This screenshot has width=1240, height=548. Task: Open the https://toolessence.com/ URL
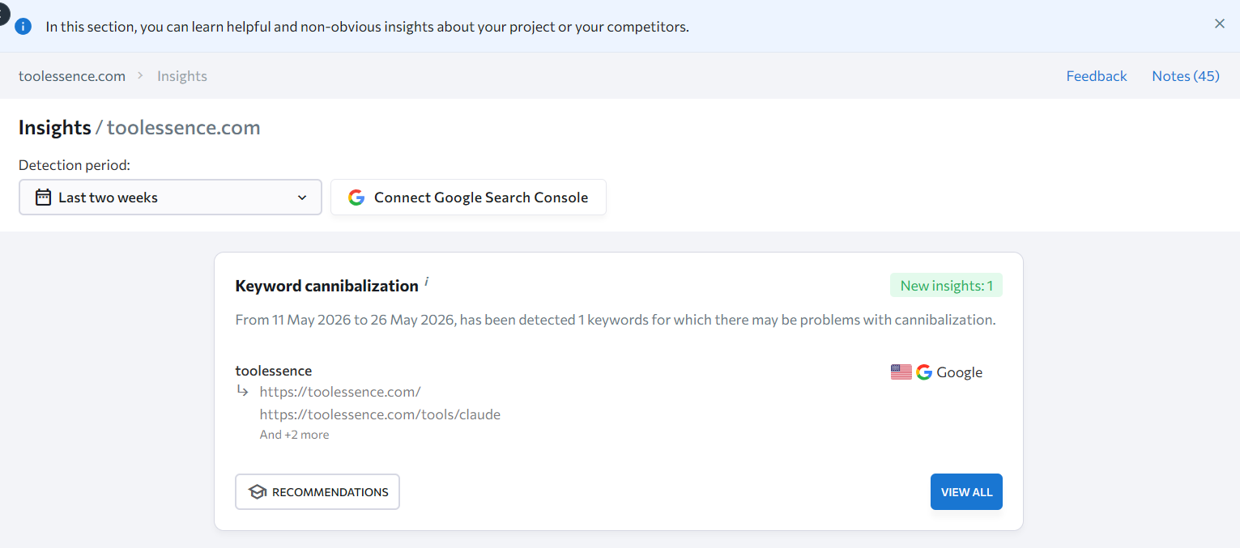(340, 392)
